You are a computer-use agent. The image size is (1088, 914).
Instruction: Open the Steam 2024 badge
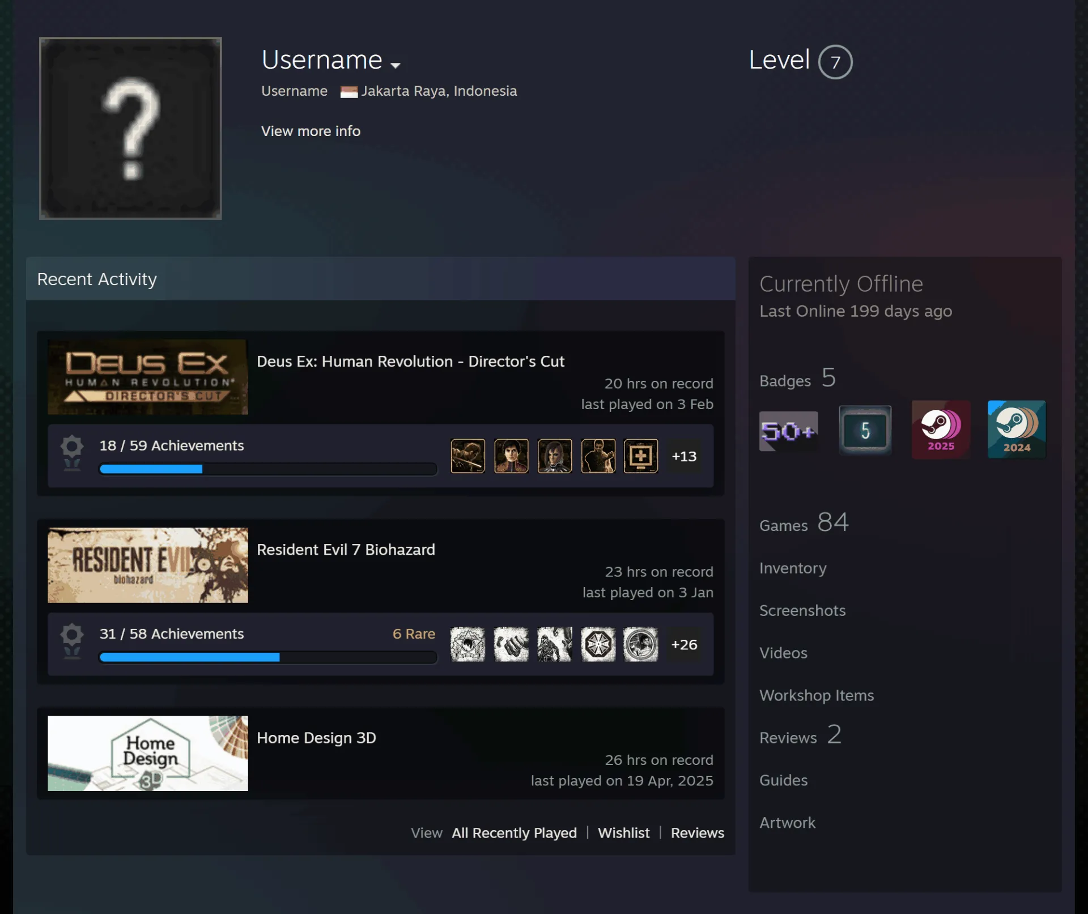coord(1017,430)
